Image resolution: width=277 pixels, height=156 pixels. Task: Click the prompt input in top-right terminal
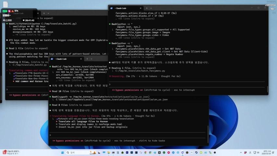point(188,84)
